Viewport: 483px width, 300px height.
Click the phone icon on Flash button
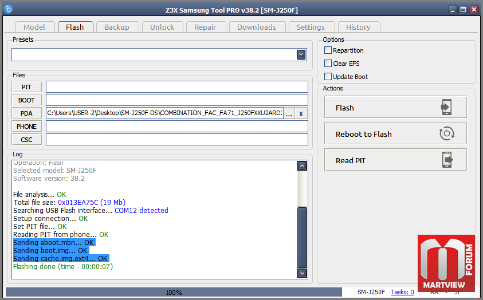point(446,107)
